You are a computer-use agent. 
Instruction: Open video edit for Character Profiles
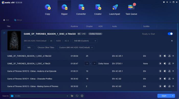click(x=169, y=79)
